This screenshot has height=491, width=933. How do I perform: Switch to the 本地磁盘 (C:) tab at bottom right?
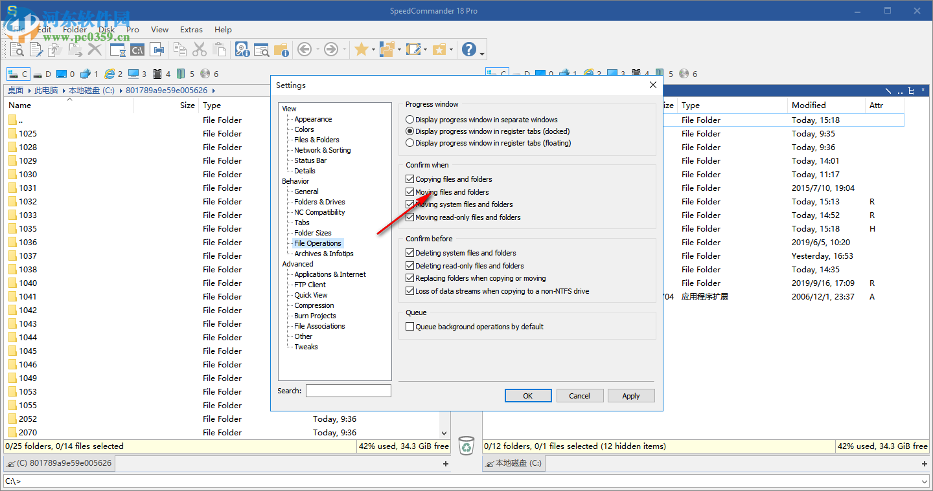pos(514,463)
